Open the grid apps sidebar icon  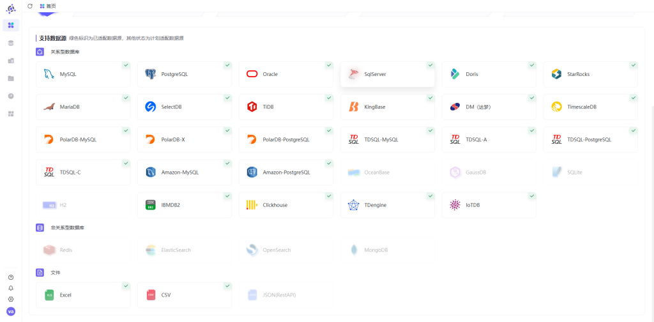click(x=11, y=114)
